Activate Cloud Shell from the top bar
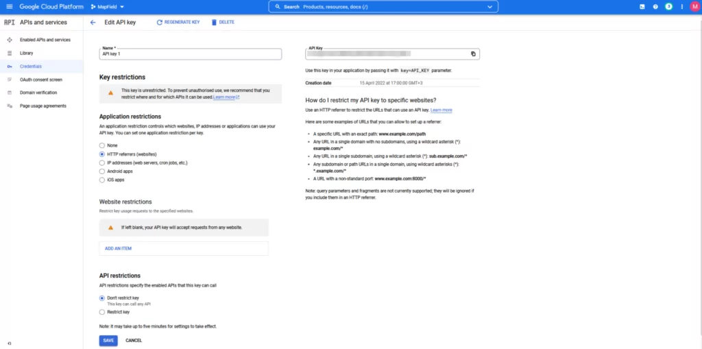The width and height of the screenshot is (702, 349). tap(642, 7)
